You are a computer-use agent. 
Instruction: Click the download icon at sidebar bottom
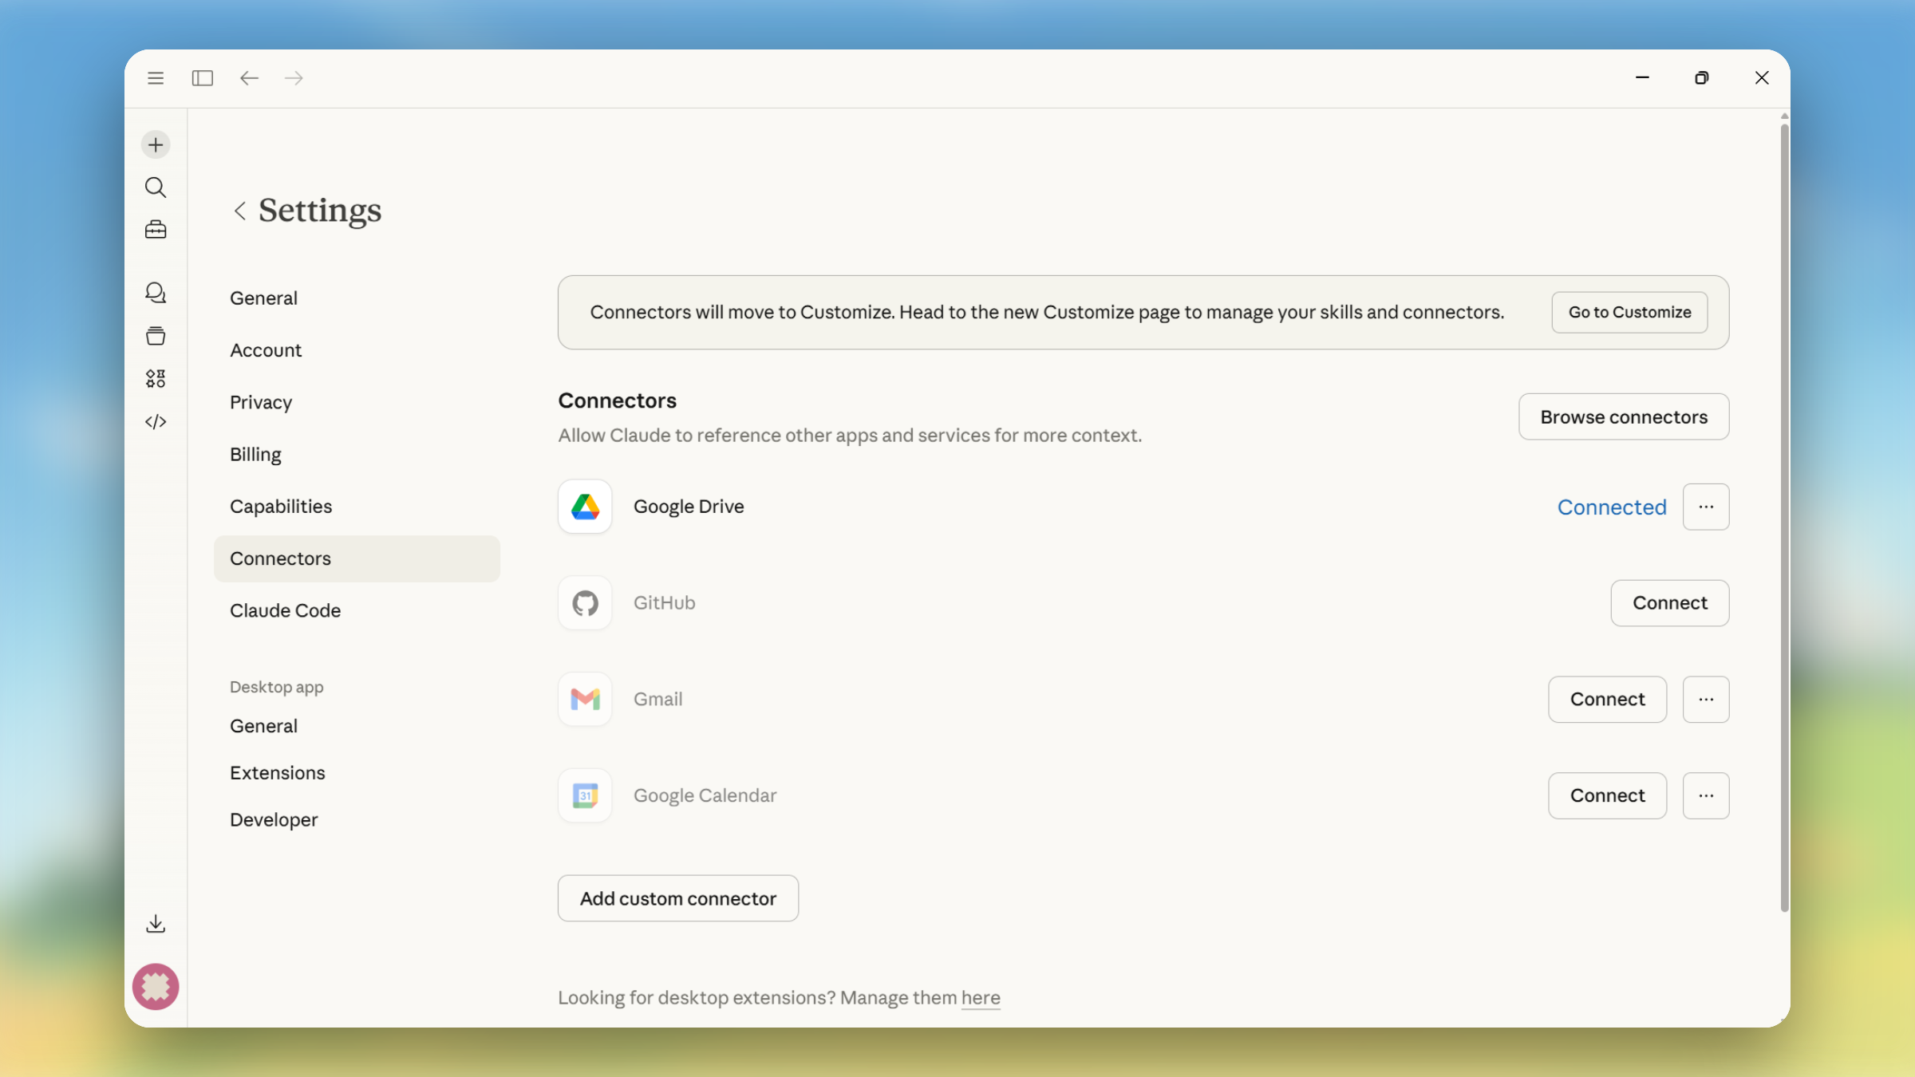155,924
